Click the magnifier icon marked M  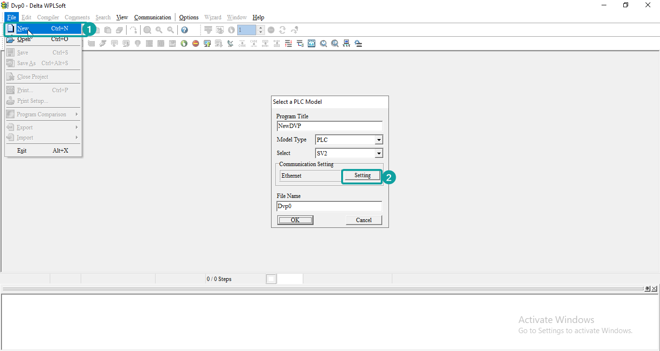(323, 43)
